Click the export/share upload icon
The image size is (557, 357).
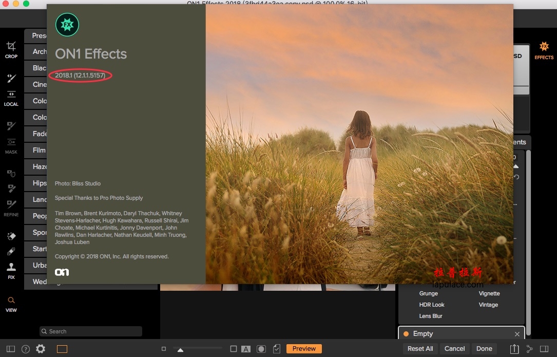point(514,349)
